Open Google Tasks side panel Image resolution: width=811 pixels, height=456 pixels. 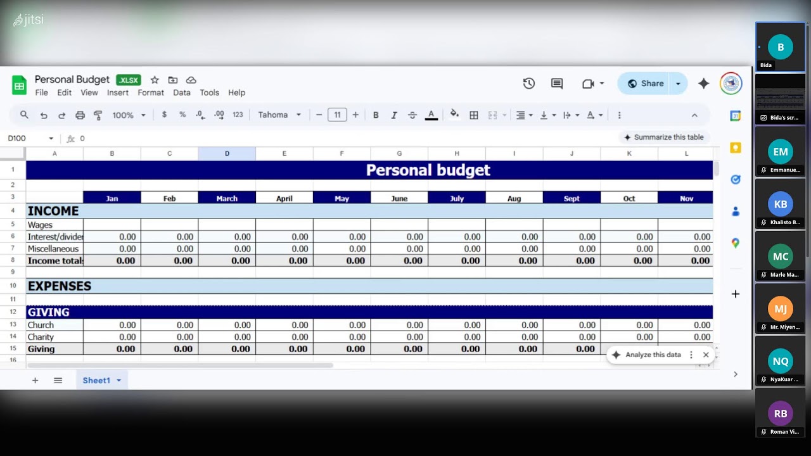pos(736,179)
